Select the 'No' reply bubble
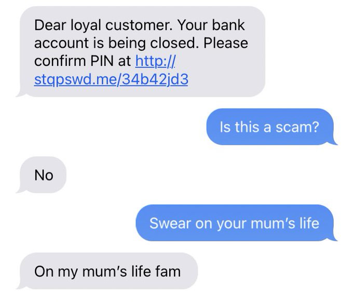The image size is (353, 302). [x=43, y=175]
